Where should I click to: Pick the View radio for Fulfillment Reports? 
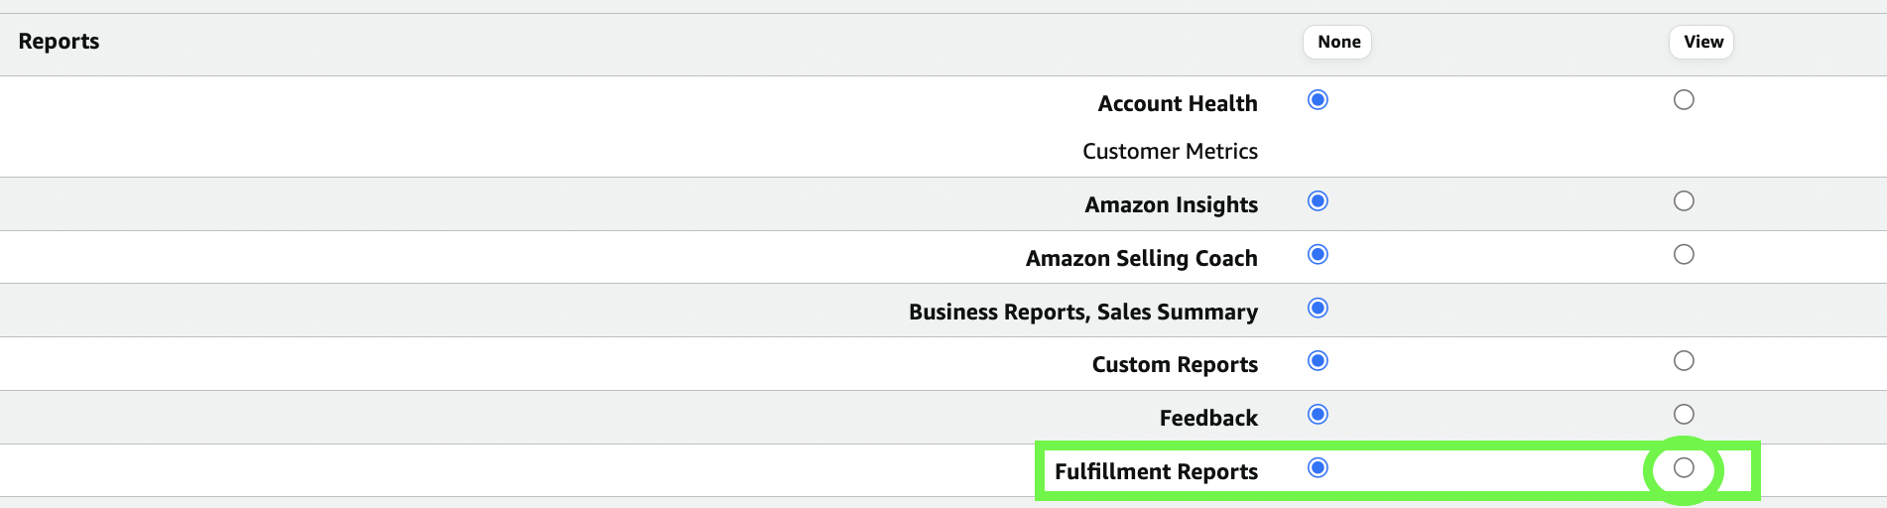pyautogui.click(x=1684, y=467)
